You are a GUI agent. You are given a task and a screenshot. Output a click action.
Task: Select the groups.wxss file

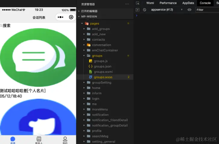pyautogui.click(x=105, y=77)
